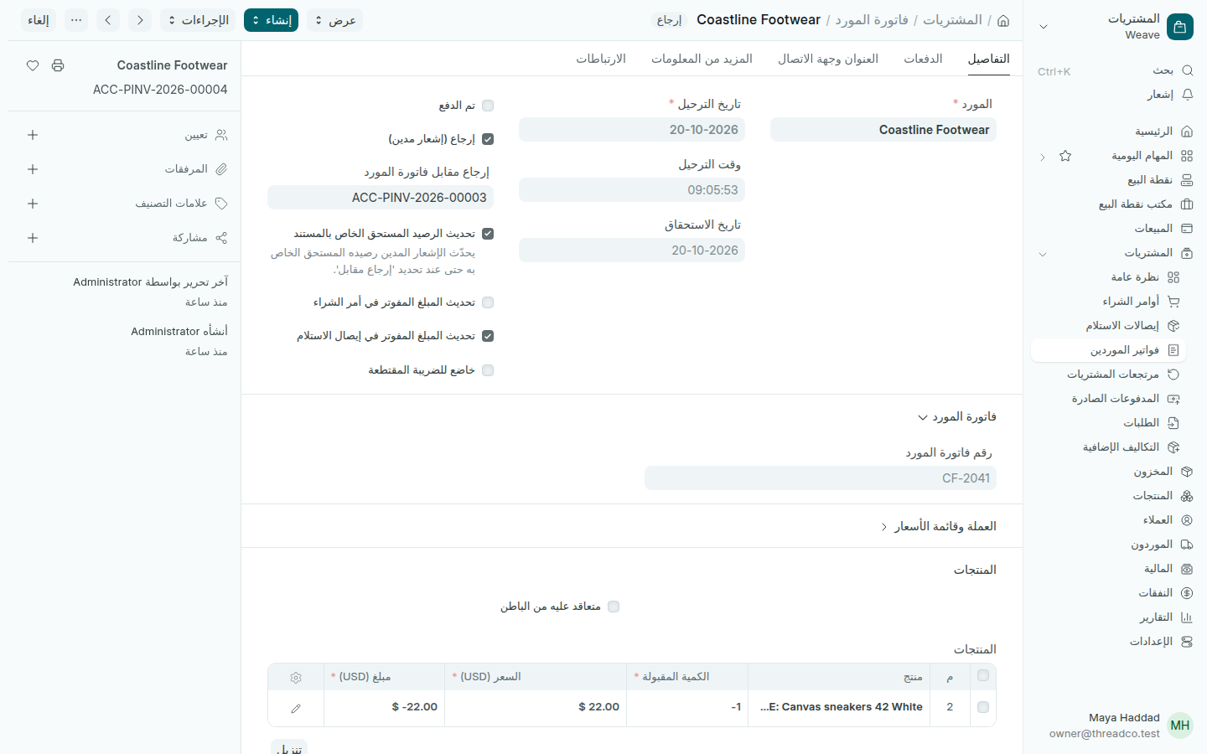Uncheck تحديث المبلغ المفوتر في إيصال الاستلام
Viewport: 1207px width, 754px height.
click(488, 336)
